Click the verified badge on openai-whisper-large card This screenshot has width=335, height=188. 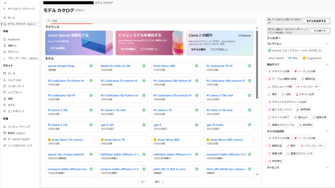(x=91, y=66)
